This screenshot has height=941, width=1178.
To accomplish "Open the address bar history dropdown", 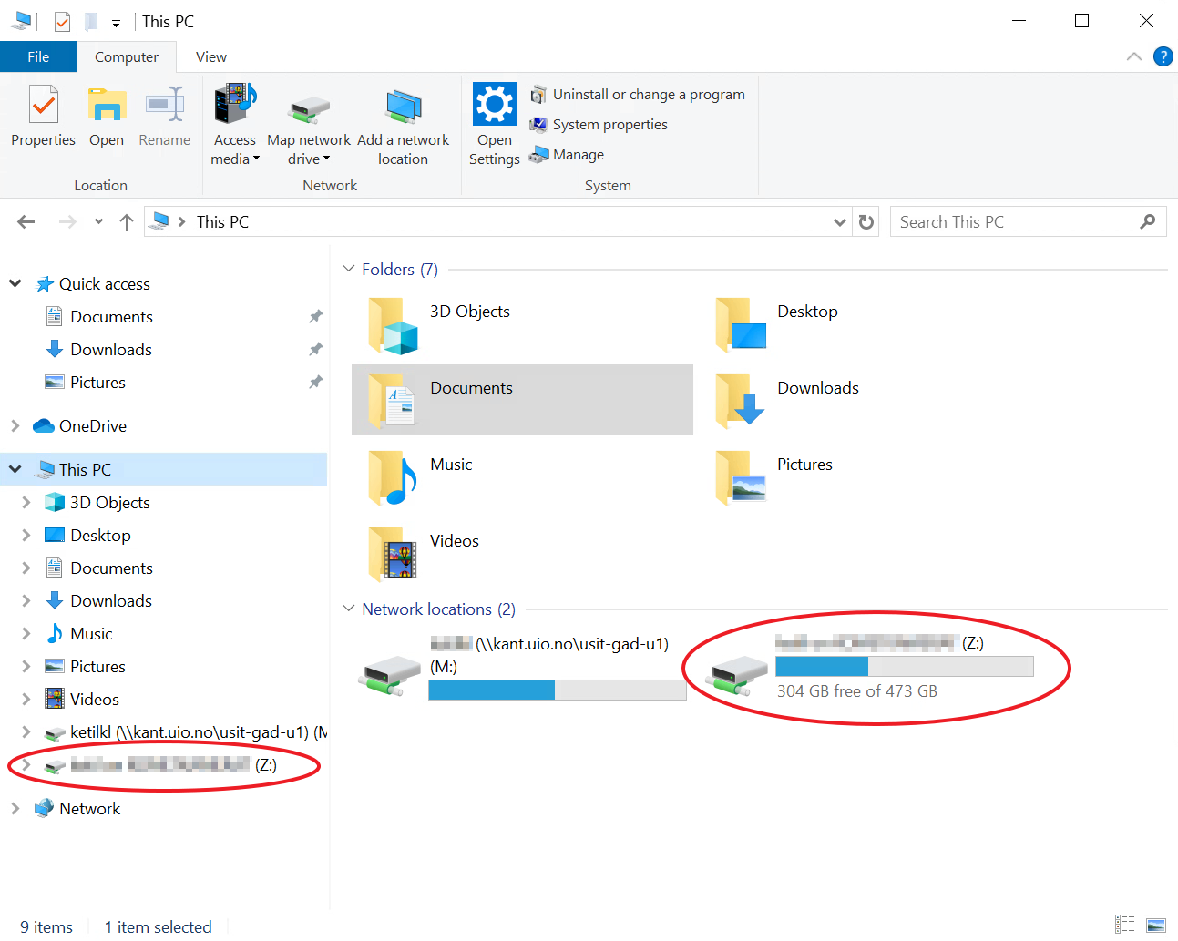I will point(840,222).
